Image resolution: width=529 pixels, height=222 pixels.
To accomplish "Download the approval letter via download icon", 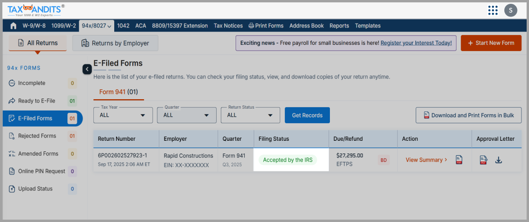I will (499, 160).
